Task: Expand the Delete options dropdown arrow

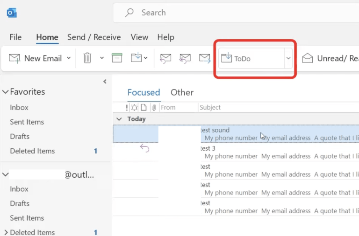Action: (x=102, y=58)
